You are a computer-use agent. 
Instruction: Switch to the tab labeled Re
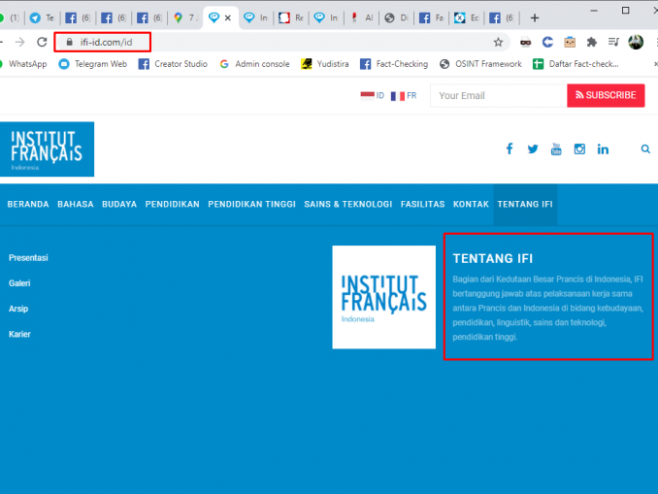[291, 17]
